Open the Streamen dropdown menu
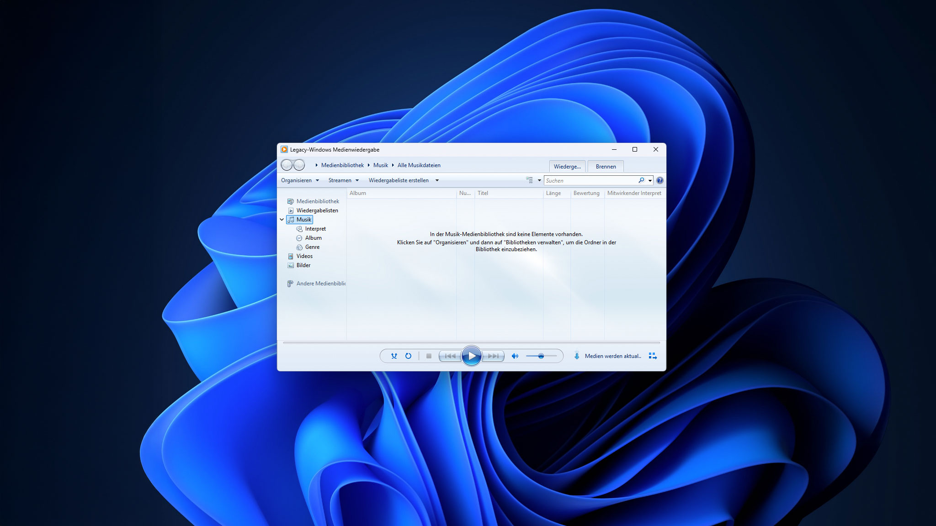The width and height of the screenshot is (936, 526). [x=343, y=180]
